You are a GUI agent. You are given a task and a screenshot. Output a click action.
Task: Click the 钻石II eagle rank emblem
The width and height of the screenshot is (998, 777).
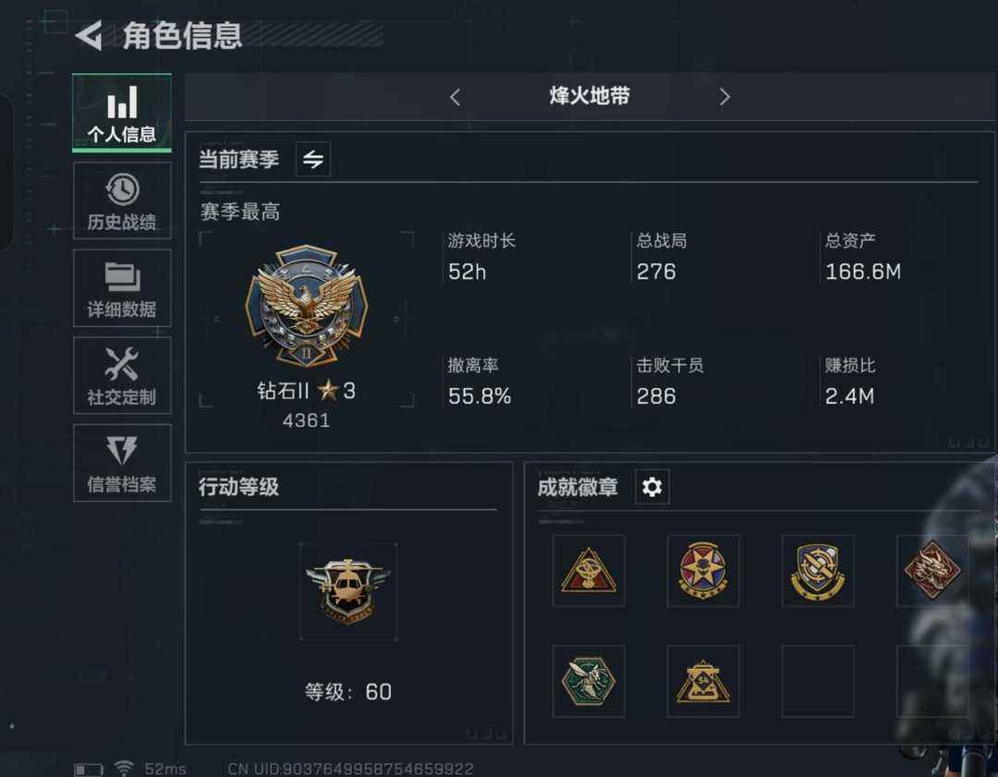[x=306, y=306]
